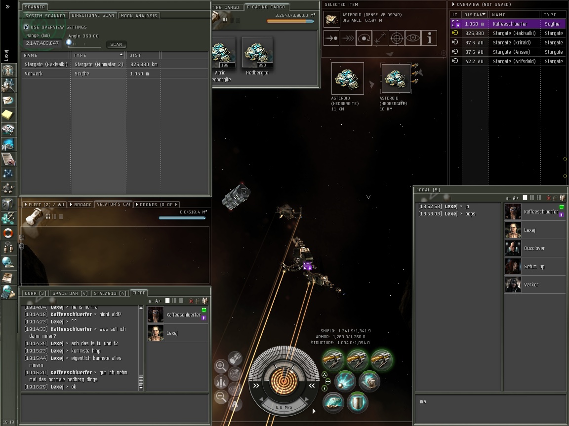Switch Floating Cargo to list view
This screenshot has height=426, width=569.
(237, 20)
